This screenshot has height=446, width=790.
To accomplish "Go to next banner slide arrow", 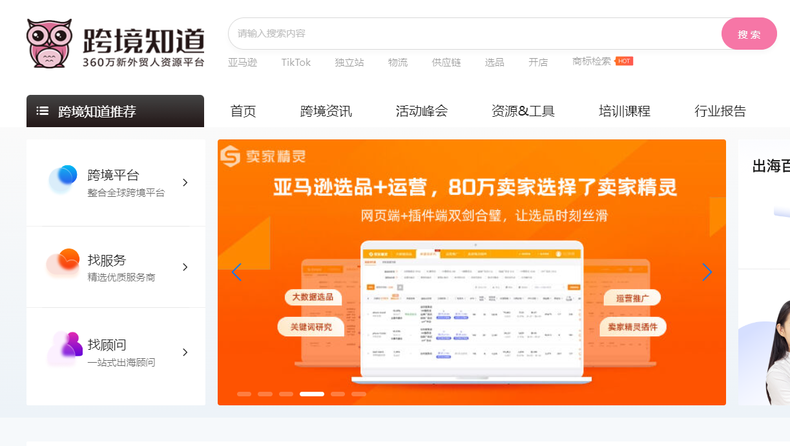I will pyautogui.click(x=707, y=272).
